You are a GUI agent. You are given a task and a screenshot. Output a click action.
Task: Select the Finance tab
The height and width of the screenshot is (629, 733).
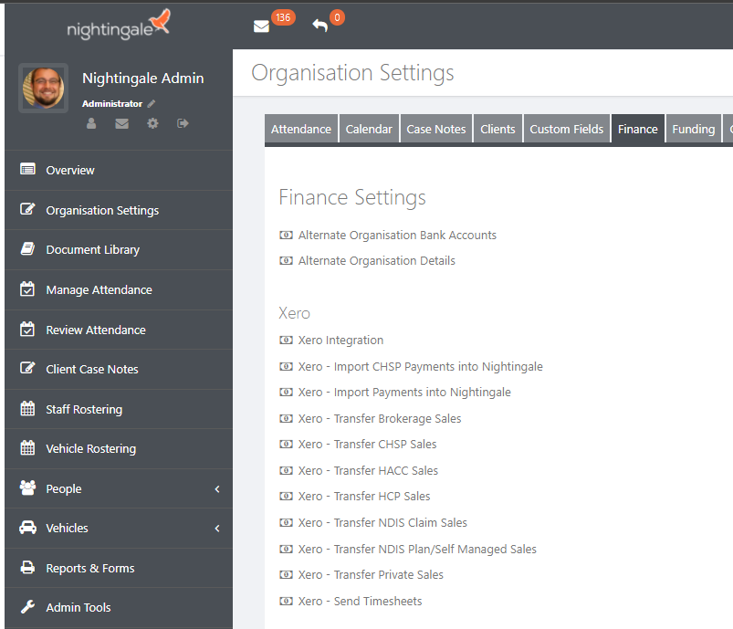pos(638,129)
